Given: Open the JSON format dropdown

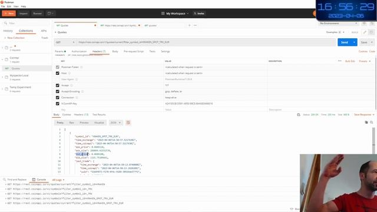Looking at the screenshot, I should [x=115, y=122].
